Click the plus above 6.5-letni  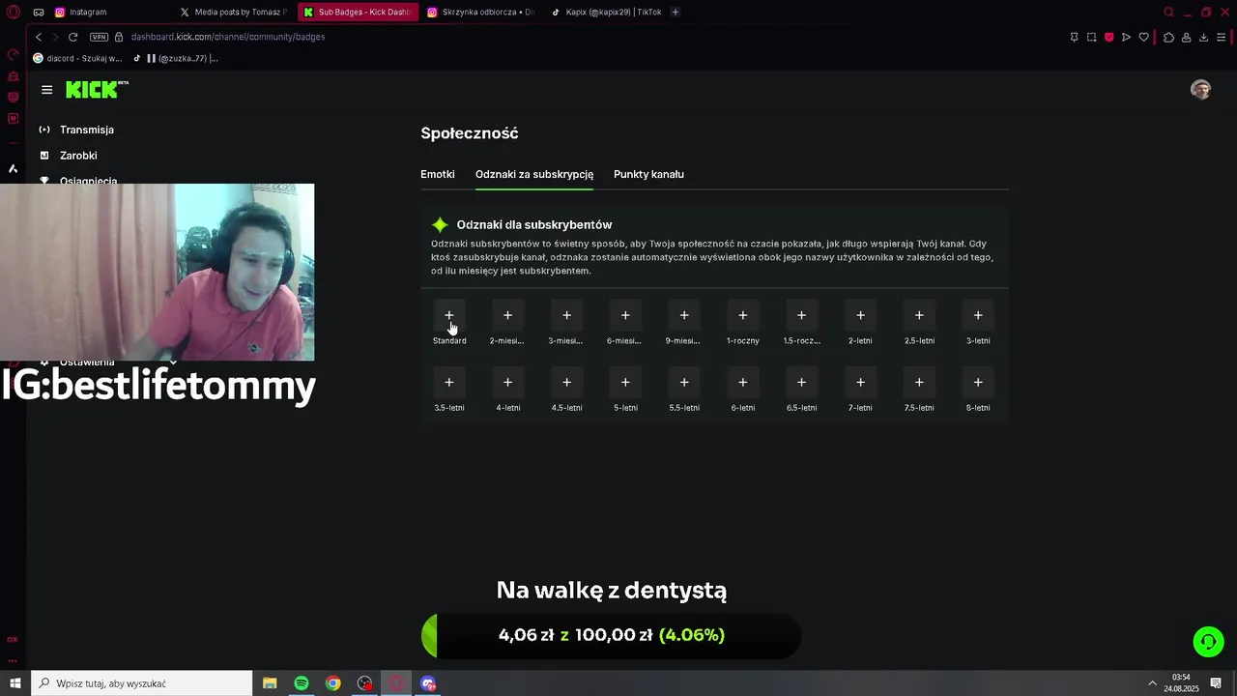801,382
